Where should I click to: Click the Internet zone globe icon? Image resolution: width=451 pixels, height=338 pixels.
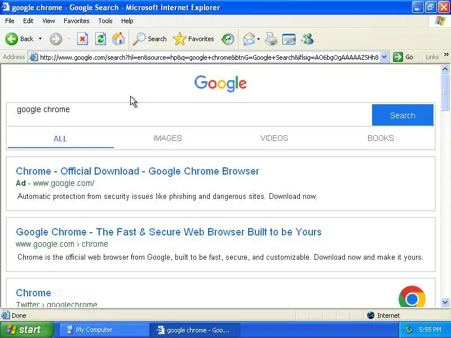pyautogui.click(x=370, y=315)
